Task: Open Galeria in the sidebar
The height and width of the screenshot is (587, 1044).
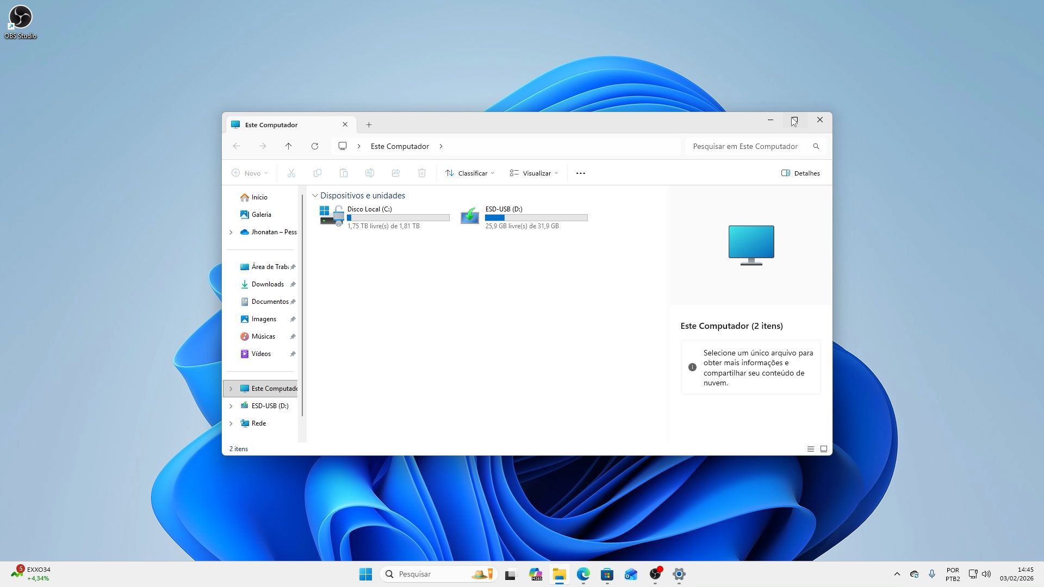Action: [x=261, y=215]
